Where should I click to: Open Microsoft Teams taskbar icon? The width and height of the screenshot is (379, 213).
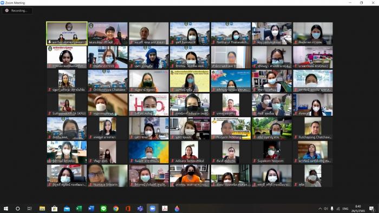tap(140, 209)
